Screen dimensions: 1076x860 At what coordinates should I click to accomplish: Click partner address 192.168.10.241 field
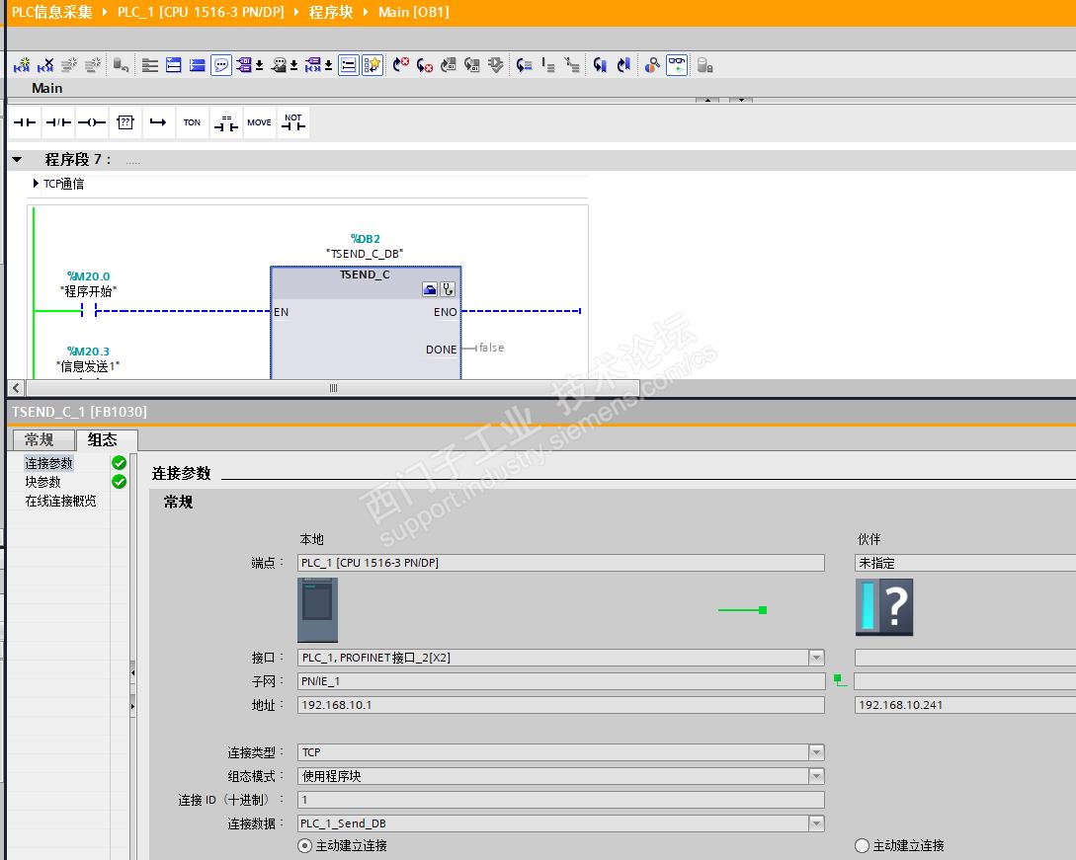(x=964, y=705)
